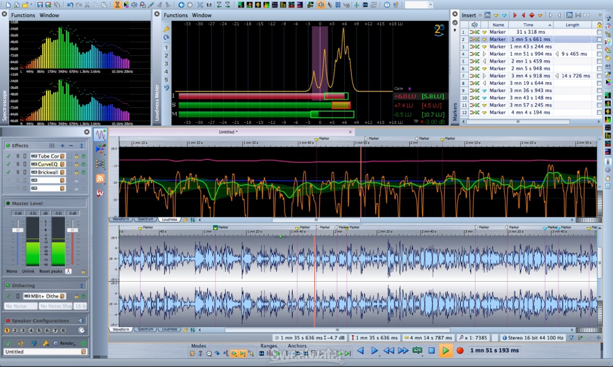The width and height of the screenshot is (613, 367).
Task: Toggle solo on the CurveEQ effect
Action: (17, 164)
